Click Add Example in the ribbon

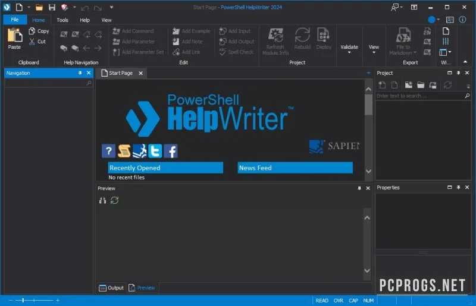(191, 31)
